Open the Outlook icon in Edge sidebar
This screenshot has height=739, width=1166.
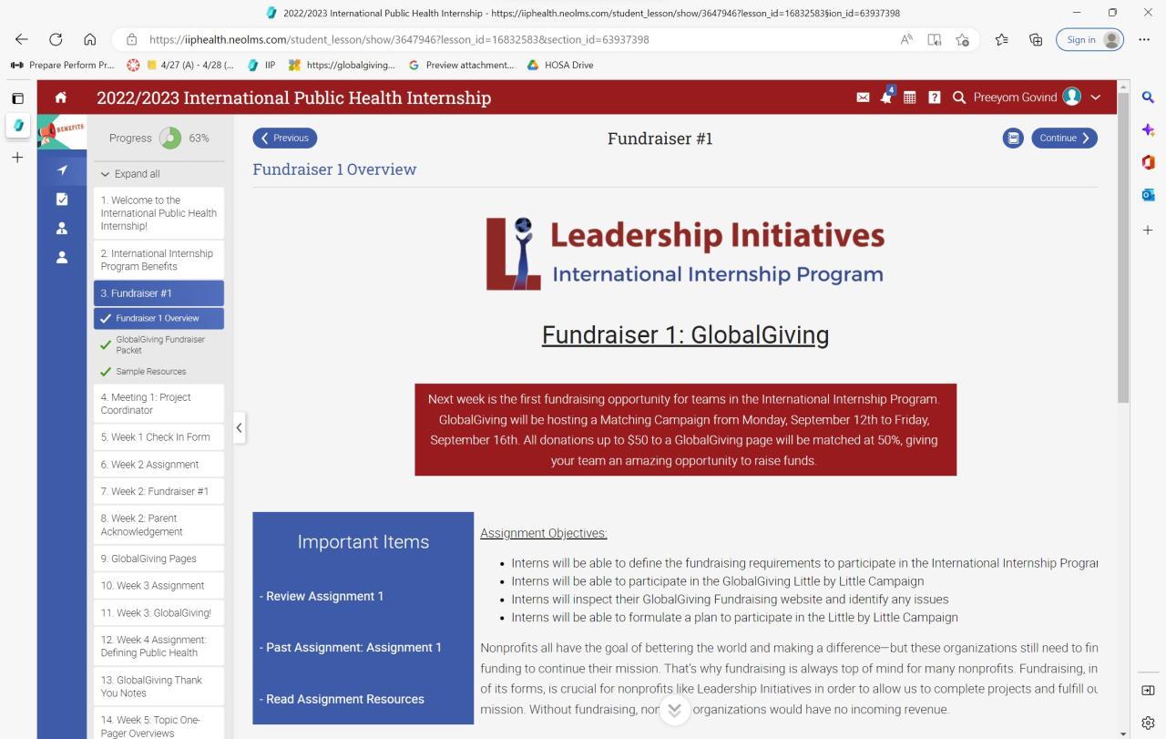coord(1148,195)
